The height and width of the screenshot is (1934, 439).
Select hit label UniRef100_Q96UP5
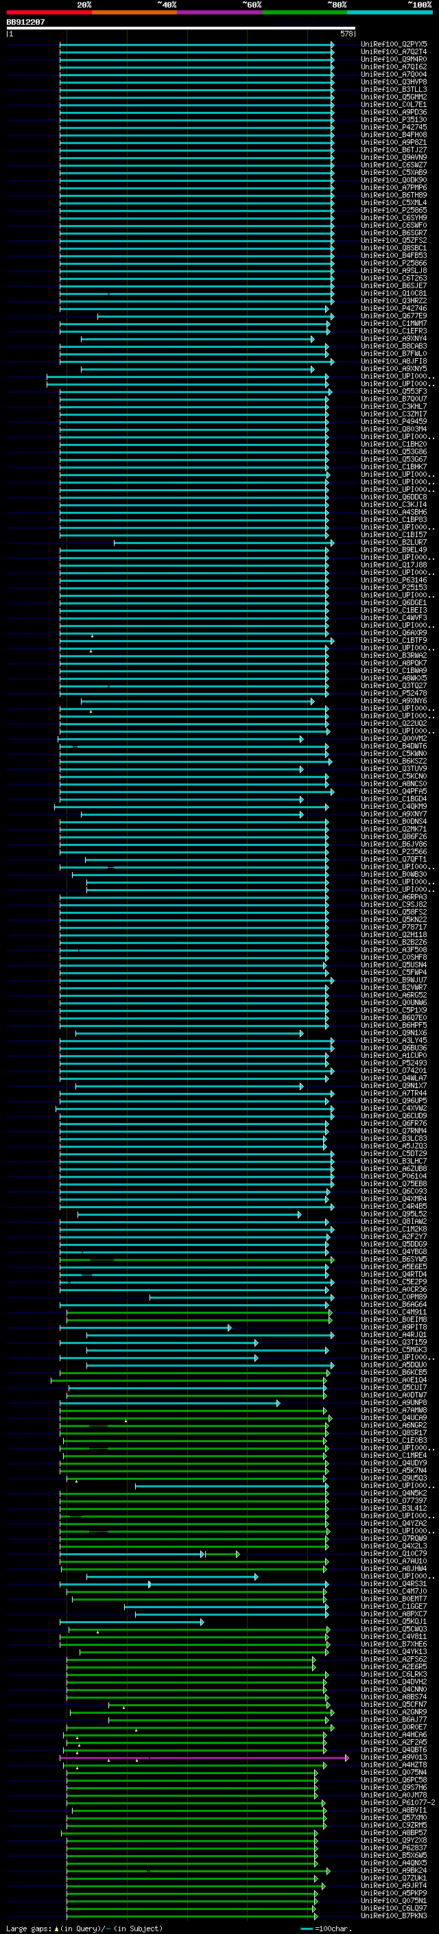coord(394,1101)
